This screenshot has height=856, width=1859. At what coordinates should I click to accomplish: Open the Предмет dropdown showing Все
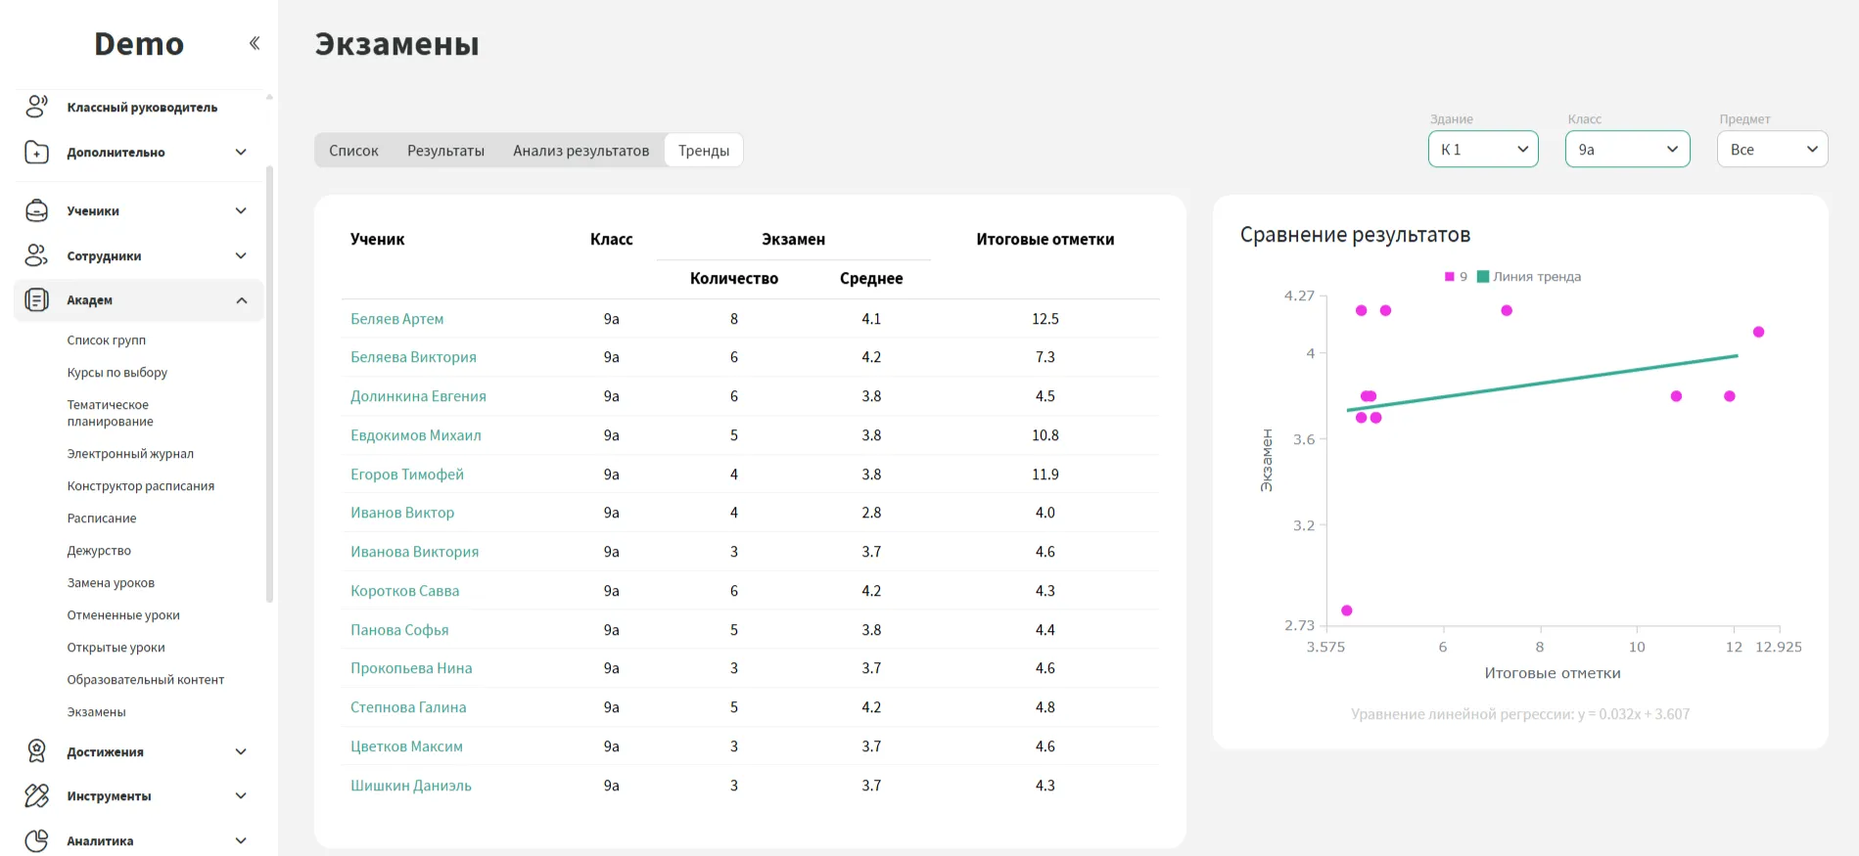pyautogui.click(x=1771, y=150)
